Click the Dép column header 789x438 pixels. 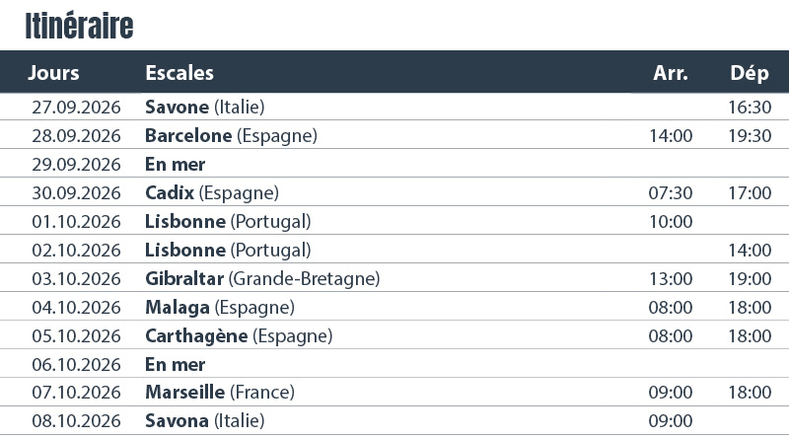click(x=750, y=73)
